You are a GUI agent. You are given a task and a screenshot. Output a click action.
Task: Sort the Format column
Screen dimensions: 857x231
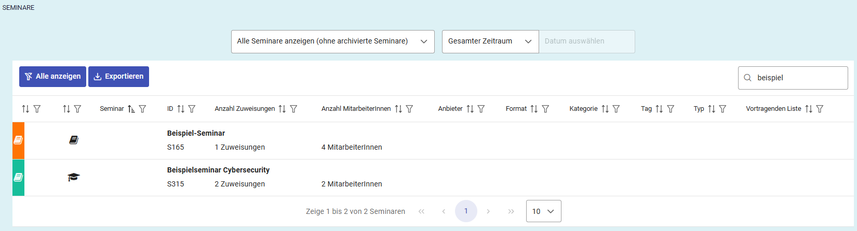tap(534, 109)
